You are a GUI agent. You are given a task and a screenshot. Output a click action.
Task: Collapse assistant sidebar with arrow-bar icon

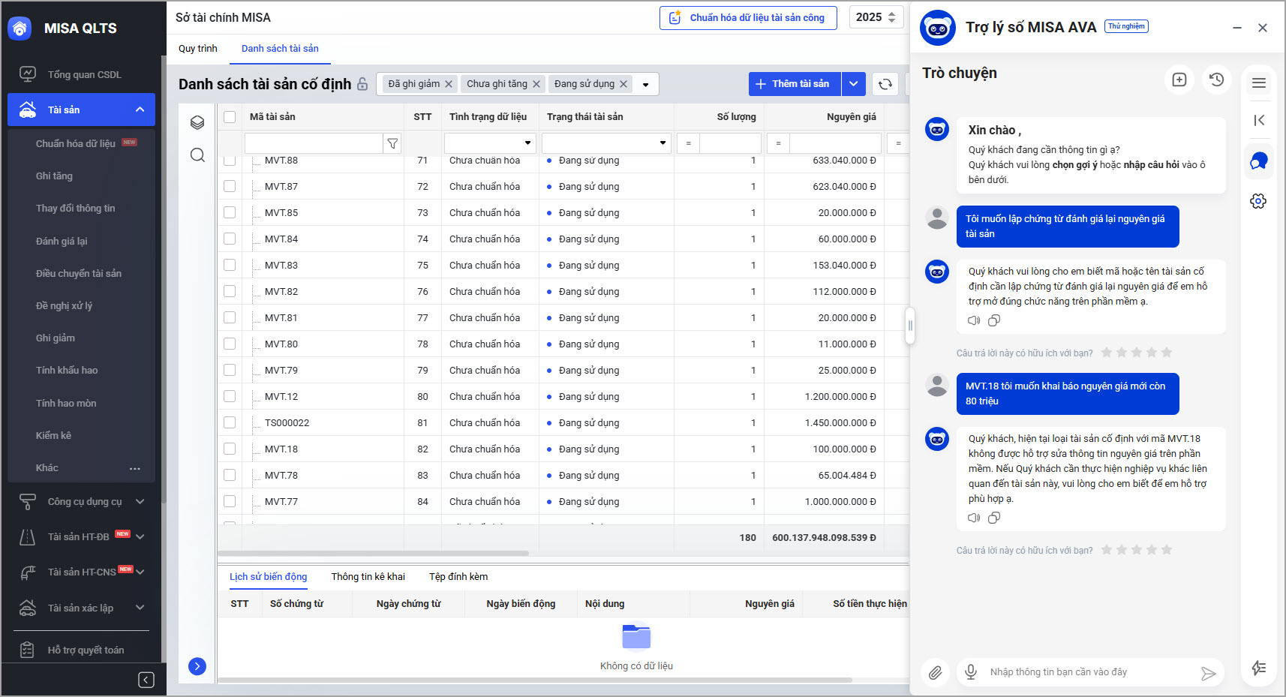1259,120
